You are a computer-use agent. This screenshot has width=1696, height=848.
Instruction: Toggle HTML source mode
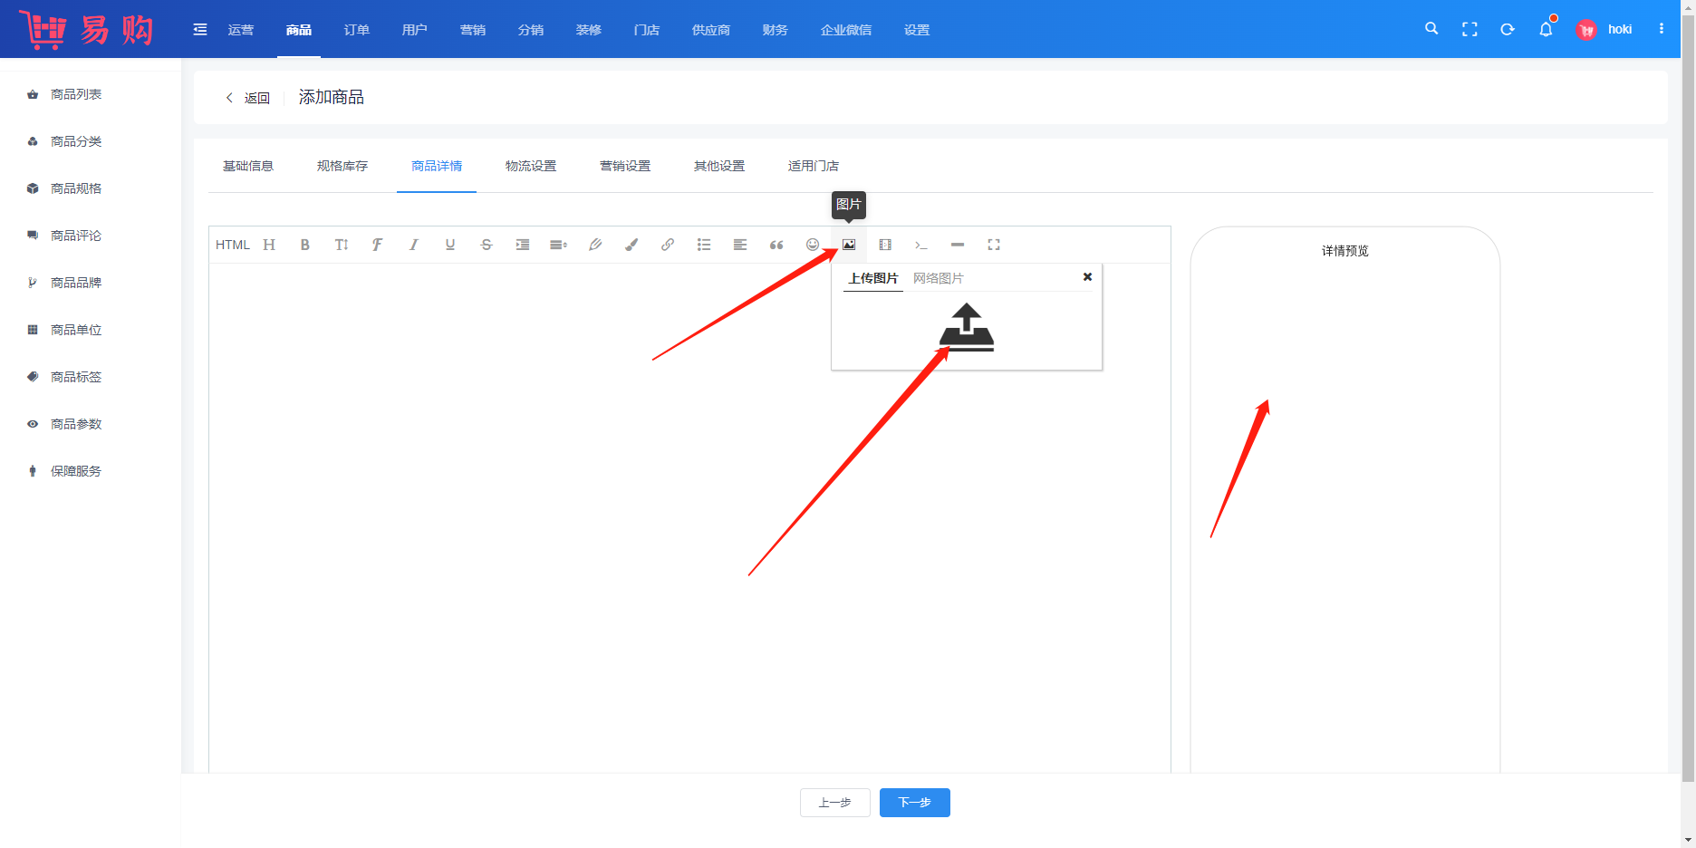(x=232, y=245)
